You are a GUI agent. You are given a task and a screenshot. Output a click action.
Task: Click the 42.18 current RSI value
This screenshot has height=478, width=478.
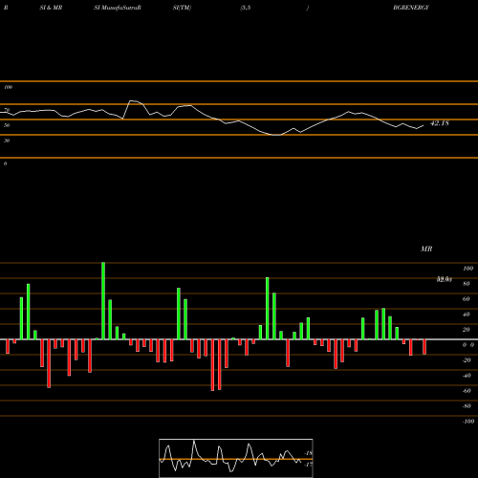pos(440,123)
